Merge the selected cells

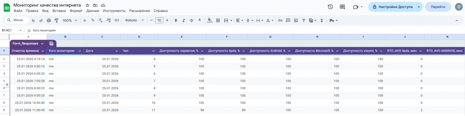coord(226,20)
